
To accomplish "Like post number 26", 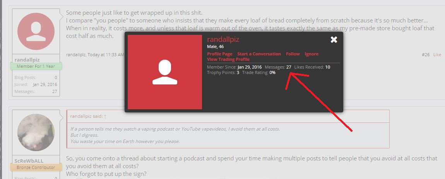I will coord(437,55).
